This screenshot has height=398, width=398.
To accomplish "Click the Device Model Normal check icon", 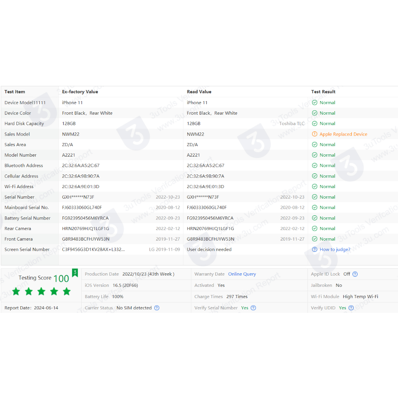I will pyautogui.click(x=314, y=103).
